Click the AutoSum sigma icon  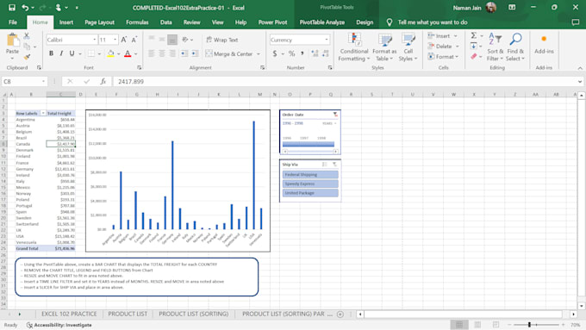[473, 35]
